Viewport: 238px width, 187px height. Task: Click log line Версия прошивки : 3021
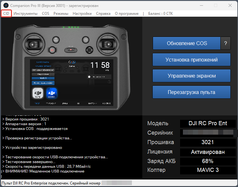pyautogui.click(x=25, y=119)
